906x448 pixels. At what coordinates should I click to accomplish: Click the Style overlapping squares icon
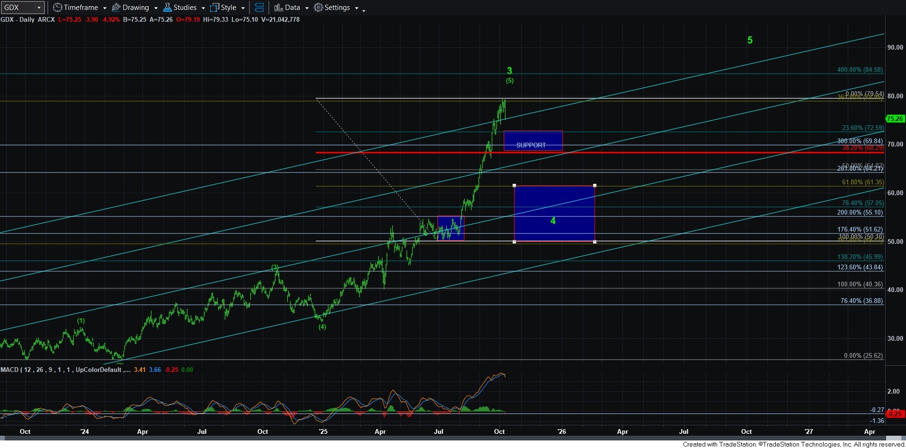click(x=214, y=8)
